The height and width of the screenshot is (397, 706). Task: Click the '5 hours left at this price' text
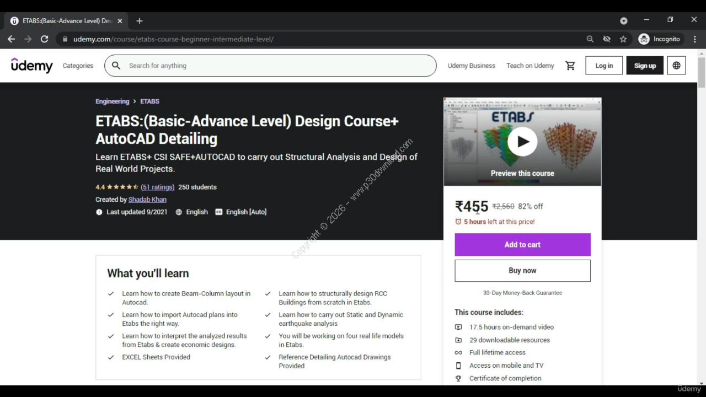tap(499, 222)
